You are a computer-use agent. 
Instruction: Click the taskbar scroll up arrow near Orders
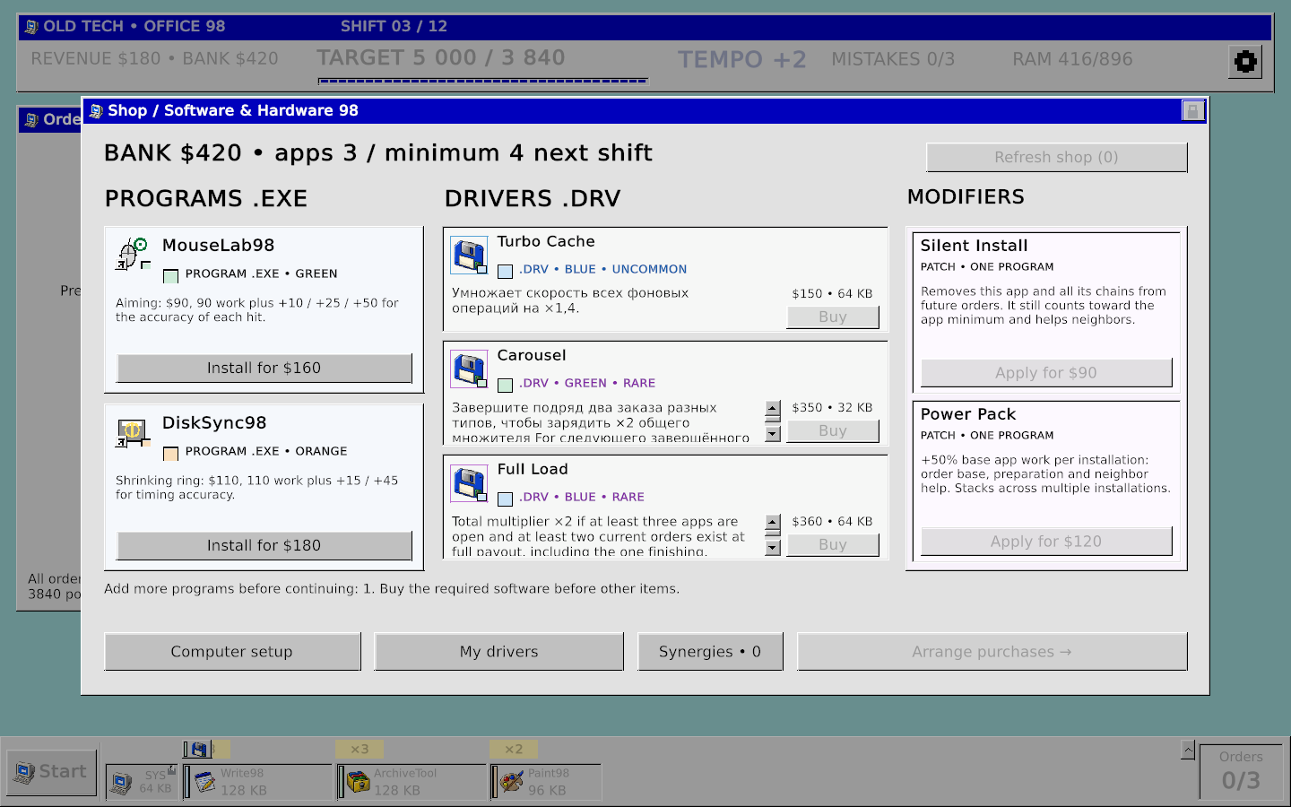(x=1188, y=750)
